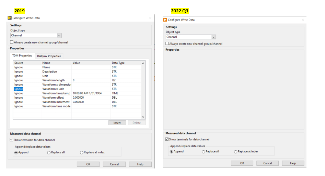Viewport: 325px width, 176px height.
Task: Select Replace all radio in 2019 dialog
Action: coord(49,152)
